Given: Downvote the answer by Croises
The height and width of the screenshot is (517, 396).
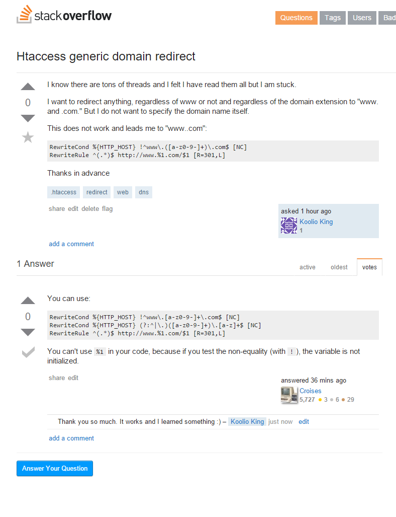Looking at the screenshot, I should [x=28, y=332].
